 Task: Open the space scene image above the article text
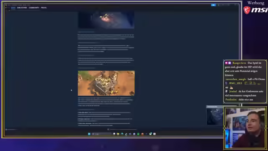point(106,20)
